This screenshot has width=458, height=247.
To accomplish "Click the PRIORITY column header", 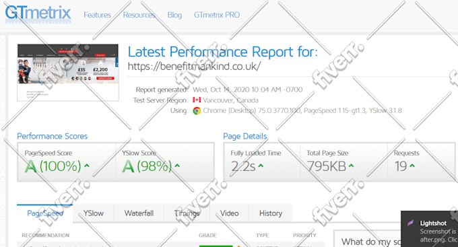I will [x=304, y=236].
